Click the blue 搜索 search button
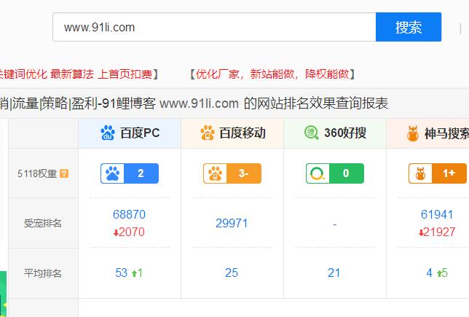469x317 pixels. tap(409, 27)
